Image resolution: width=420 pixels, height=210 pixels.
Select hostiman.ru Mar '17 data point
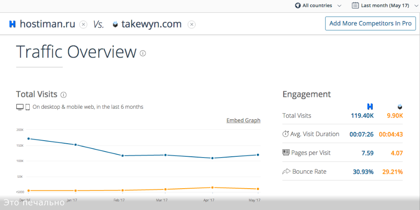[165, 155]
